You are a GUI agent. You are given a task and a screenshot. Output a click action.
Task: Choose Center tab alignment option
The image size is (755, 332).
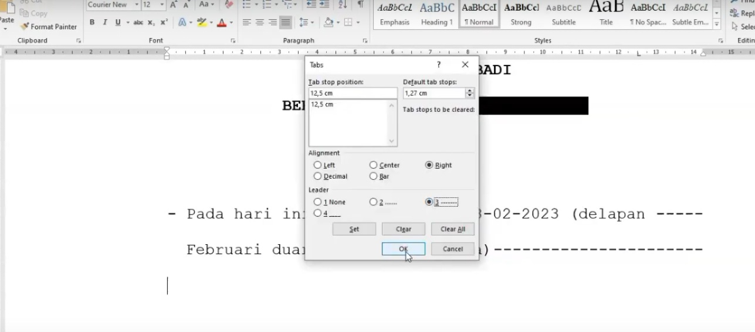374,165
